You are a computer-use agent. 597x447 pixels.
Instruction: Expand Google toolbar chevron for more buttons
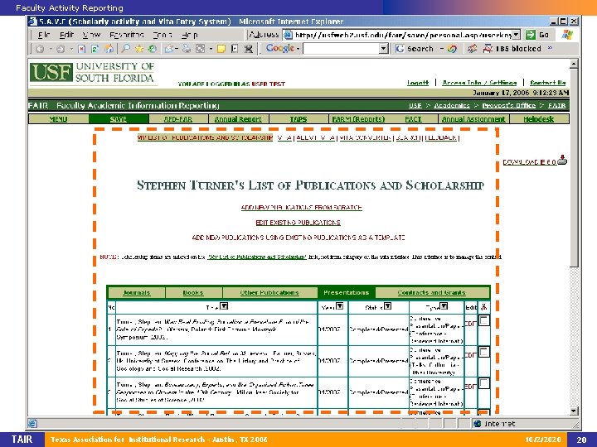550,48
